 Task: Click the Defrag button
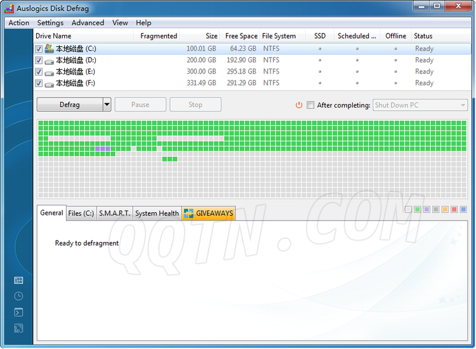pos(69,105)
